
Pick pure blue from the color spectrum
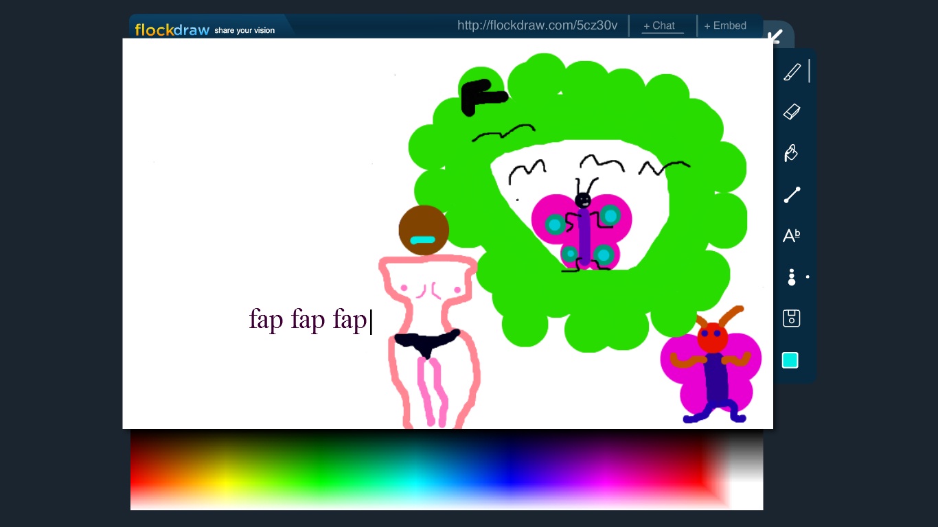click(511, 475)
